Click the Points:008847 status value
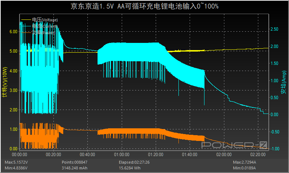Screen dimensions: 289x173 74,162
